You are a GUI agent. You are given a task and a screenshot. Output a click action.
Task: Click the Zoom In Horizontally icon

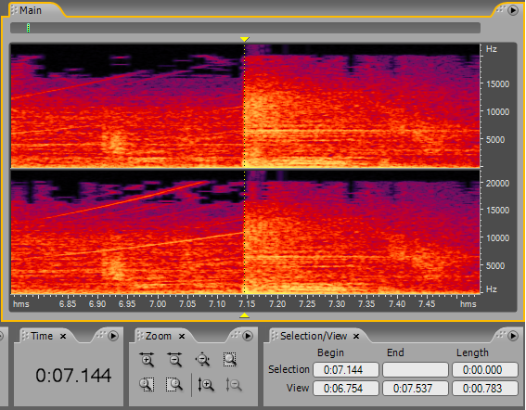click(x=147, y=359)
